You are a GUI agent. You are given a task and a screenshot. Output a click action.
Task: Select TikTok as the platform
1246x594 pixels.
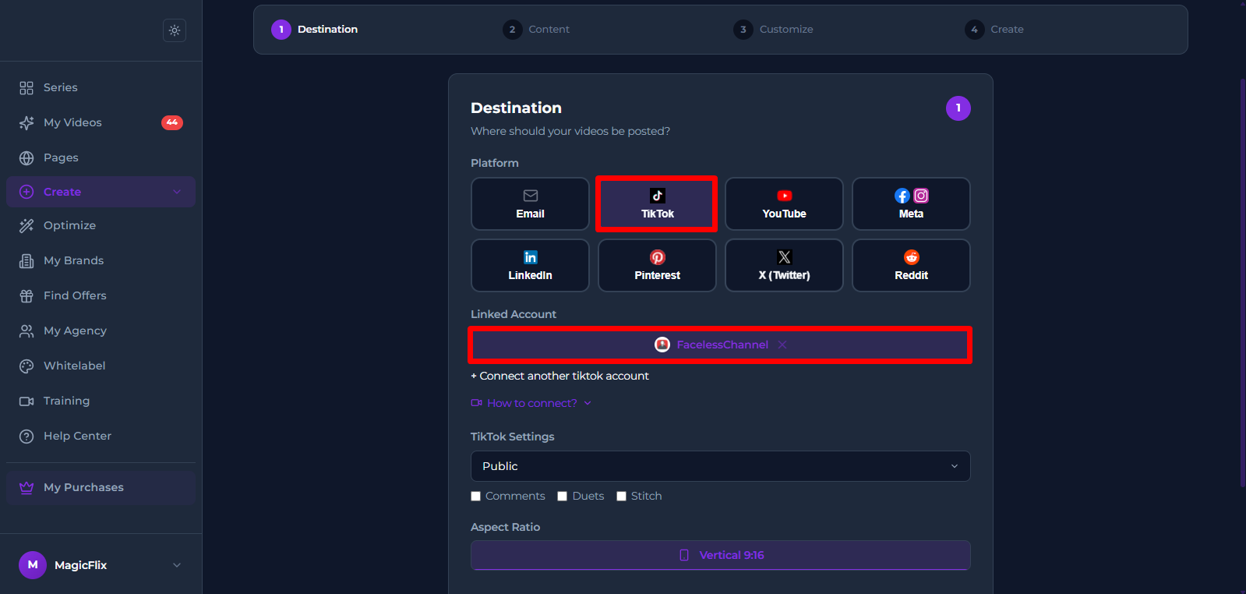pyautogui.click(x=657, y=204)
